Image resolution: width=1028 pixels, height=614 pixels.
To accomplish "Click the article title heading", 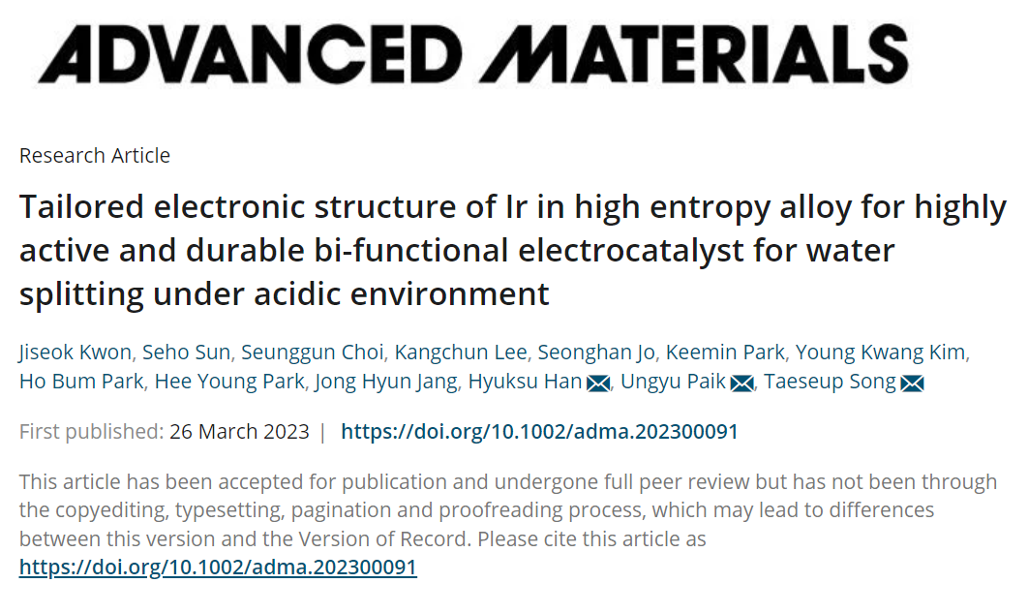I will [513, 250].
